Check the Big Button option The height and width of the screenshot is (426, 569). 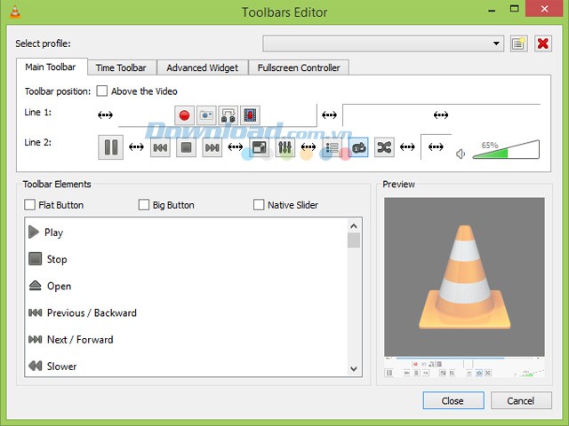(x=144, y=205)
